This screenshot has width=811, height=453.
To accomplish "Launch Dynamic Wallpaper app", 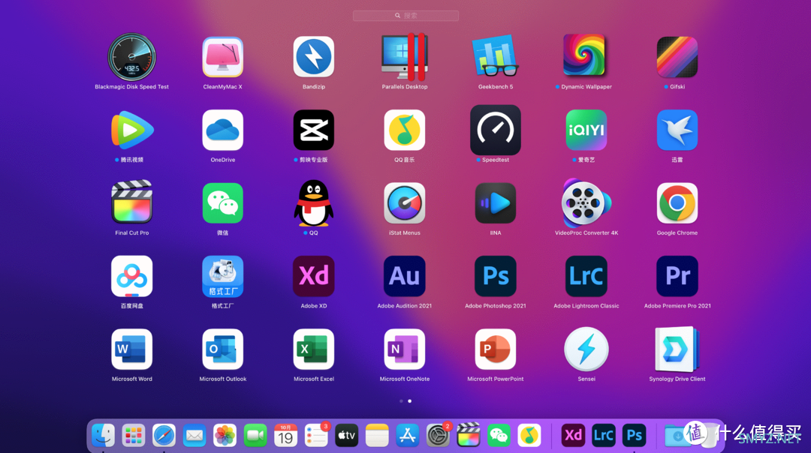I will tap(586, 57).
